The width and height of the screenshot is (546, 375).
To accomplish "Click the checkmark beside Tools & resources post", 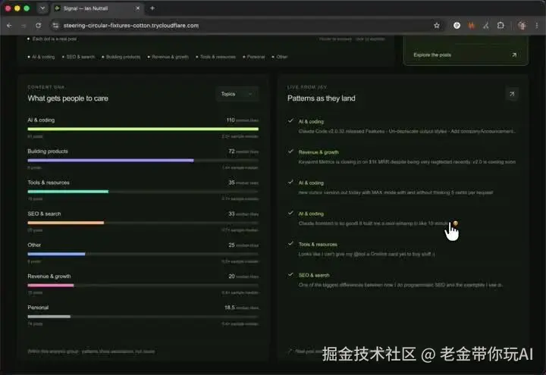I will click(x=290, y=243).
